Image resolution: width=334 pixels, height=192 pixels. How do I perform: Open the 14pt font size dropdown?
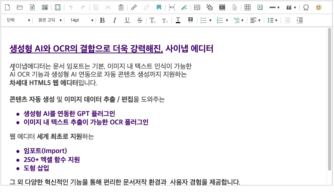(x=81, y=20)
